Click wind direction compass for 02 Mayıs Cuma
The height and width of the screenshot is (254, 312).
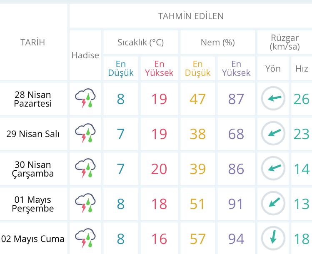click(273, 239)
